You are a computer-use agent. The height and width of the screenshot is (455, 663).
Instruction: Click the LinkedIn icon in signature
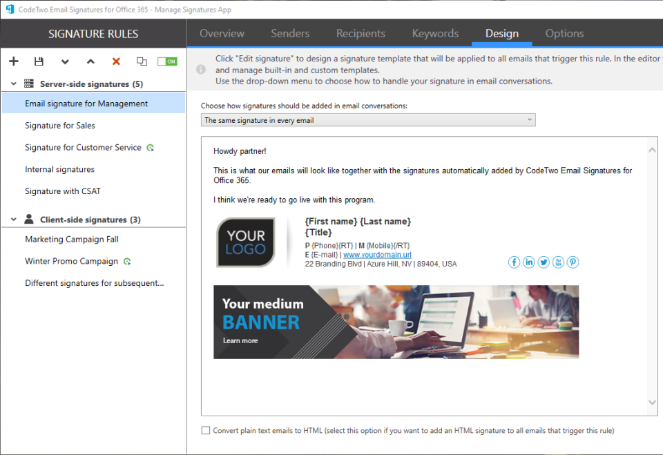tap(528, 262)
